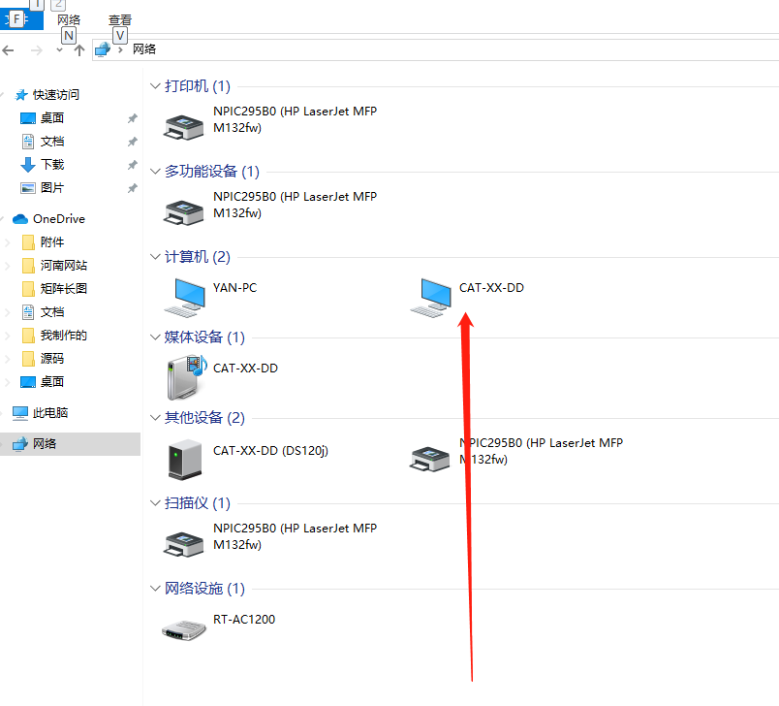This screenshot has width=779, height=706.
Task: Select printer icon under 其他设备 group
Action: coord(430,459)
